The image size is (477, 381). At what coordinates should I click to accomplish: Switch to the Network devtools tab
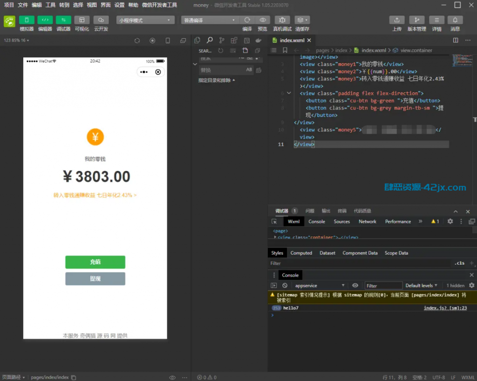coord(368,222)
